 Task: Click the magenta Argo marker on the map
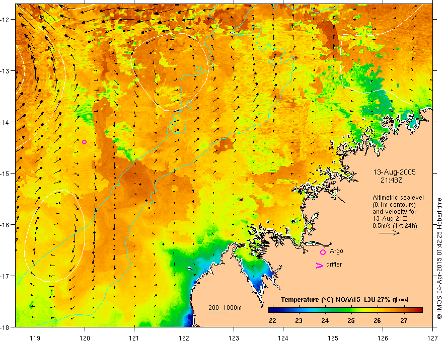84,142
